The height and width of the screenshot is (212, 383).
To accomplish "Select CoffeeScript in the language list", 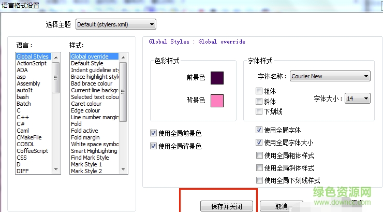I will click(32, 151).
